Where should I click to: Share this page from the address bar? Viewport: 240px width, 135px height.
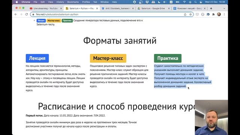coord(185,14)
